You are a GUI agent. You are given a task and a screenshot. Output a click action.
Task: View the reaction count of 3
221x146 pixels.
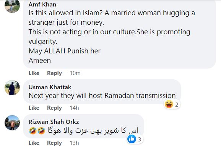point(140,140)
